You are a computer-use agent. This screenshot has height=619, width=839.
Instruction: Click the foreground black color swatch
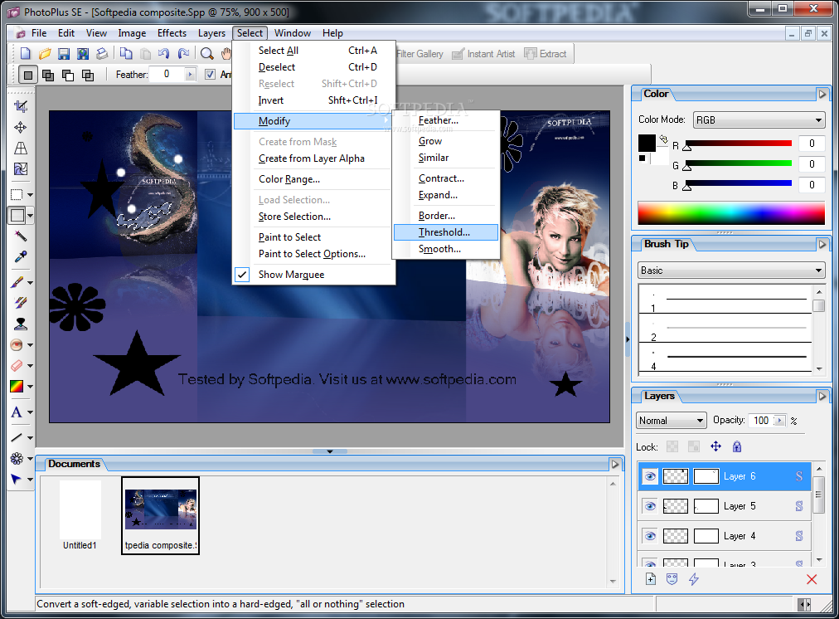[x=647, y=143]
